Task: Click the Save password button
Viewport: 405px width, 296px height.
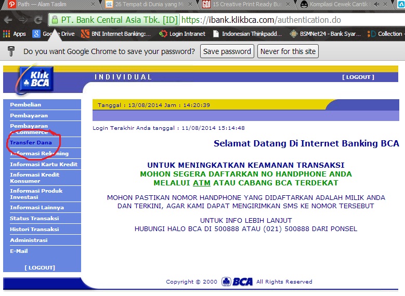Action: [227, 51]
